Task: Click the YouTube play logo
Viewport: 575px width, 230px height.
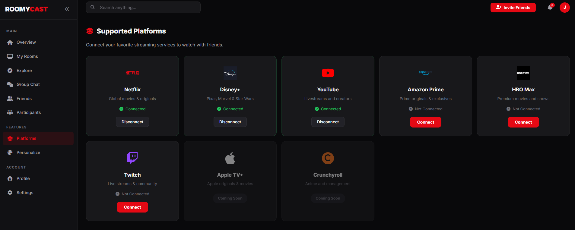Action: [328, 73]
